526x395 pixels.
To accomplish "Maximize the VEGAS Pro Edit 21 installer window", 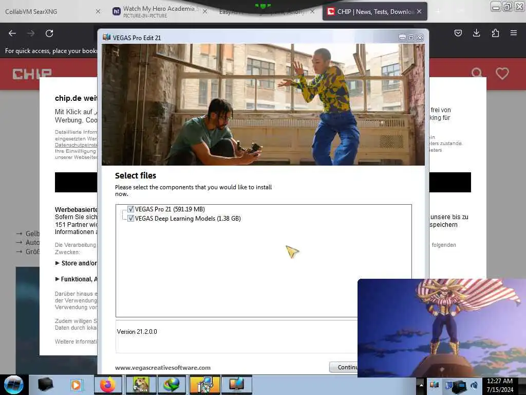I will point(411,38).
